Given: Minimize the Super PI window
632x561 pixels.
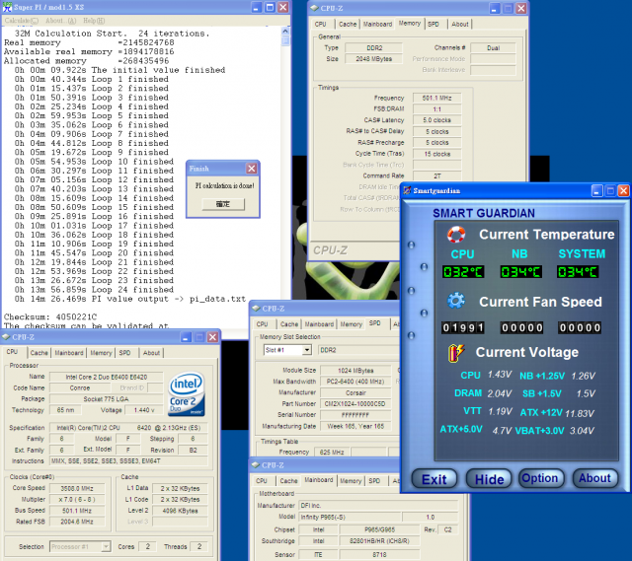Looking at the screenshot, I should click(x=257, y=7).
